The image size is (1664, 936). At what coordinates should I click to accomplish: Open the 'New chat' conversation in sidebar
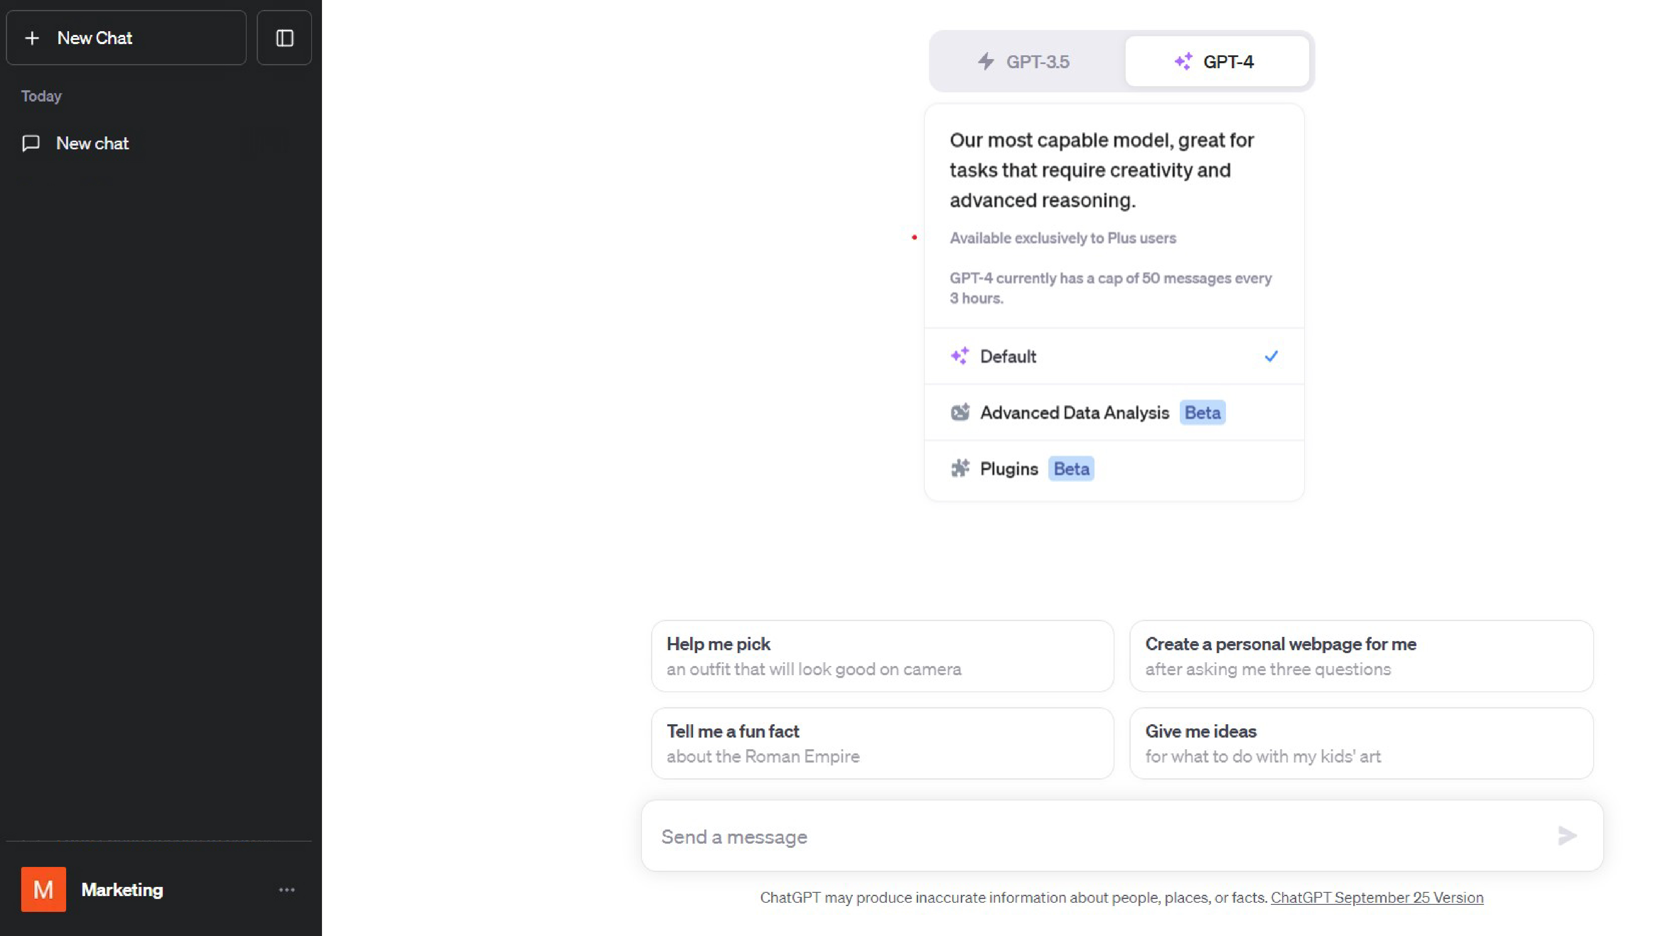pyautogui.click(x=93, y=144)
